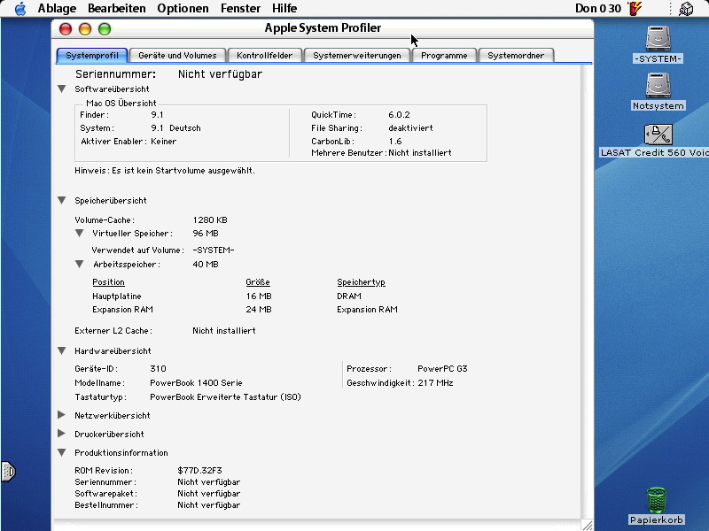Click the File Sharing deaktiviert value

(410, 128)
